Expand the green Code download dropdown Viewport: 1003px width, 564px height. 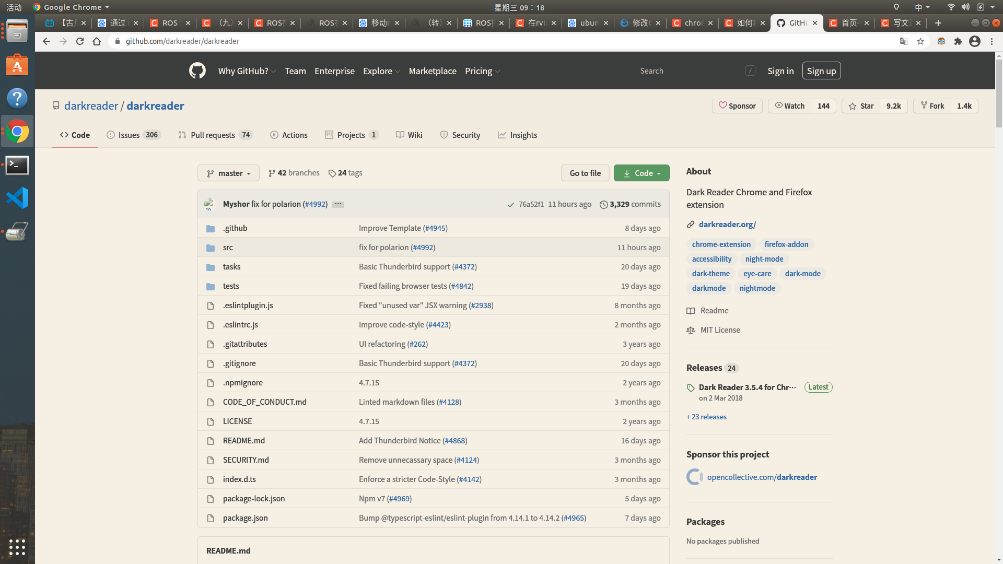(x=642, y=173)
